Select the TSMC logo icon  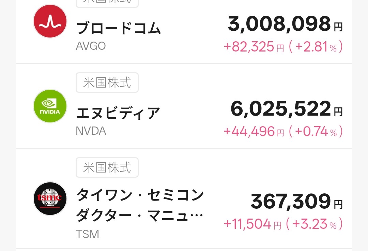pyautogui.click(x=50, y=198)
